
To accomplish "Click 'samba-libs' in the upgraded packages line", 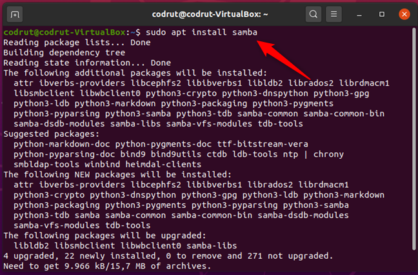I will coord(212,246).
